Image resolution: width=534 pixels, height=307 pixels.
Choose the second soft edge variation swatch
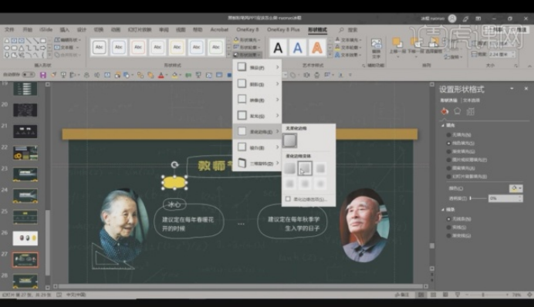pyautogui.click(x=305, y=168)
